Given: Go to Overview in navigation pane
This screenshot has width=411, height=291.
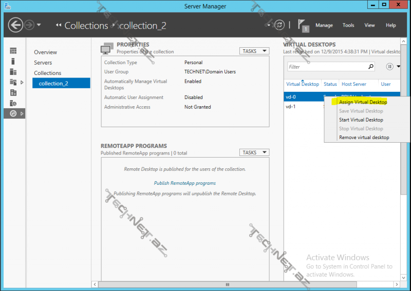Looking at the screenshot, I should pos(45,52).
